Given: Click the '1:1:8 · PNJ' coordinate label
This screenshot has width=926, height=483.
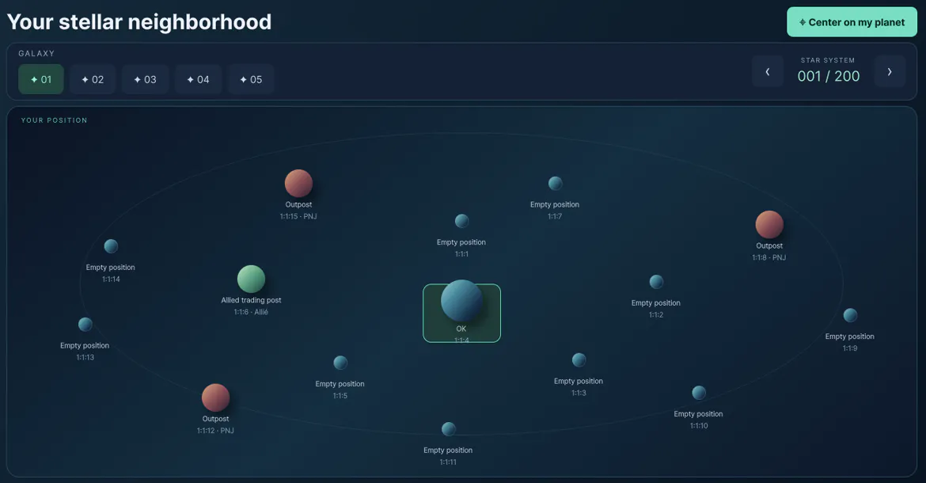Looking at the screenshot, I should 769,258.
